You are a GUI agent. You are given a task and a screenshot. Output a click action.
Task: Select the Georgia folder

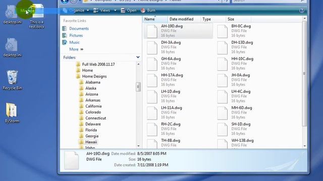coord(92,136)
